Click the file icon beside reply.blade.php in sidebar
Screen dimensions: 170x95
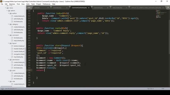tap(12, 41)
